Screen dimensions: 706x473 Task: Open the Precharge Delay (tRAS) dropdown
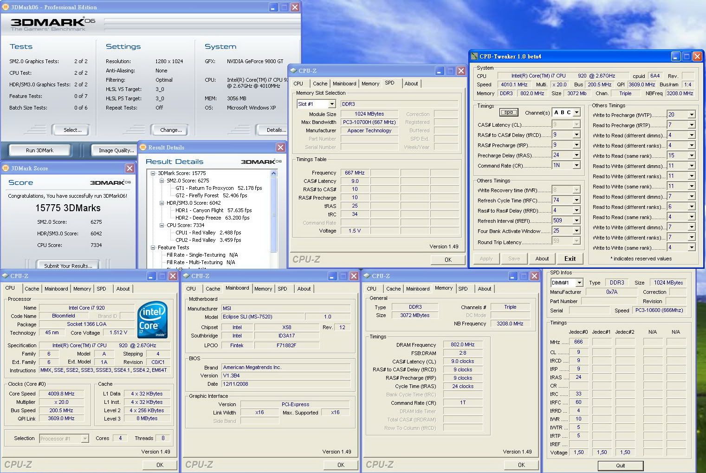tap(576, 155)
